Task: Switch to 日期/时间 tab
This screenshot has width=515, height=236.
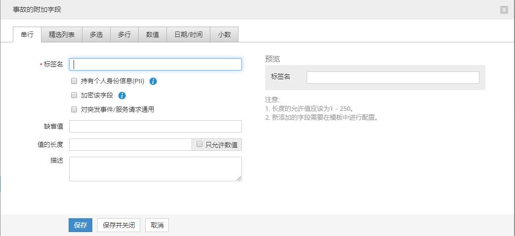Action: click(x=188, y=34)
